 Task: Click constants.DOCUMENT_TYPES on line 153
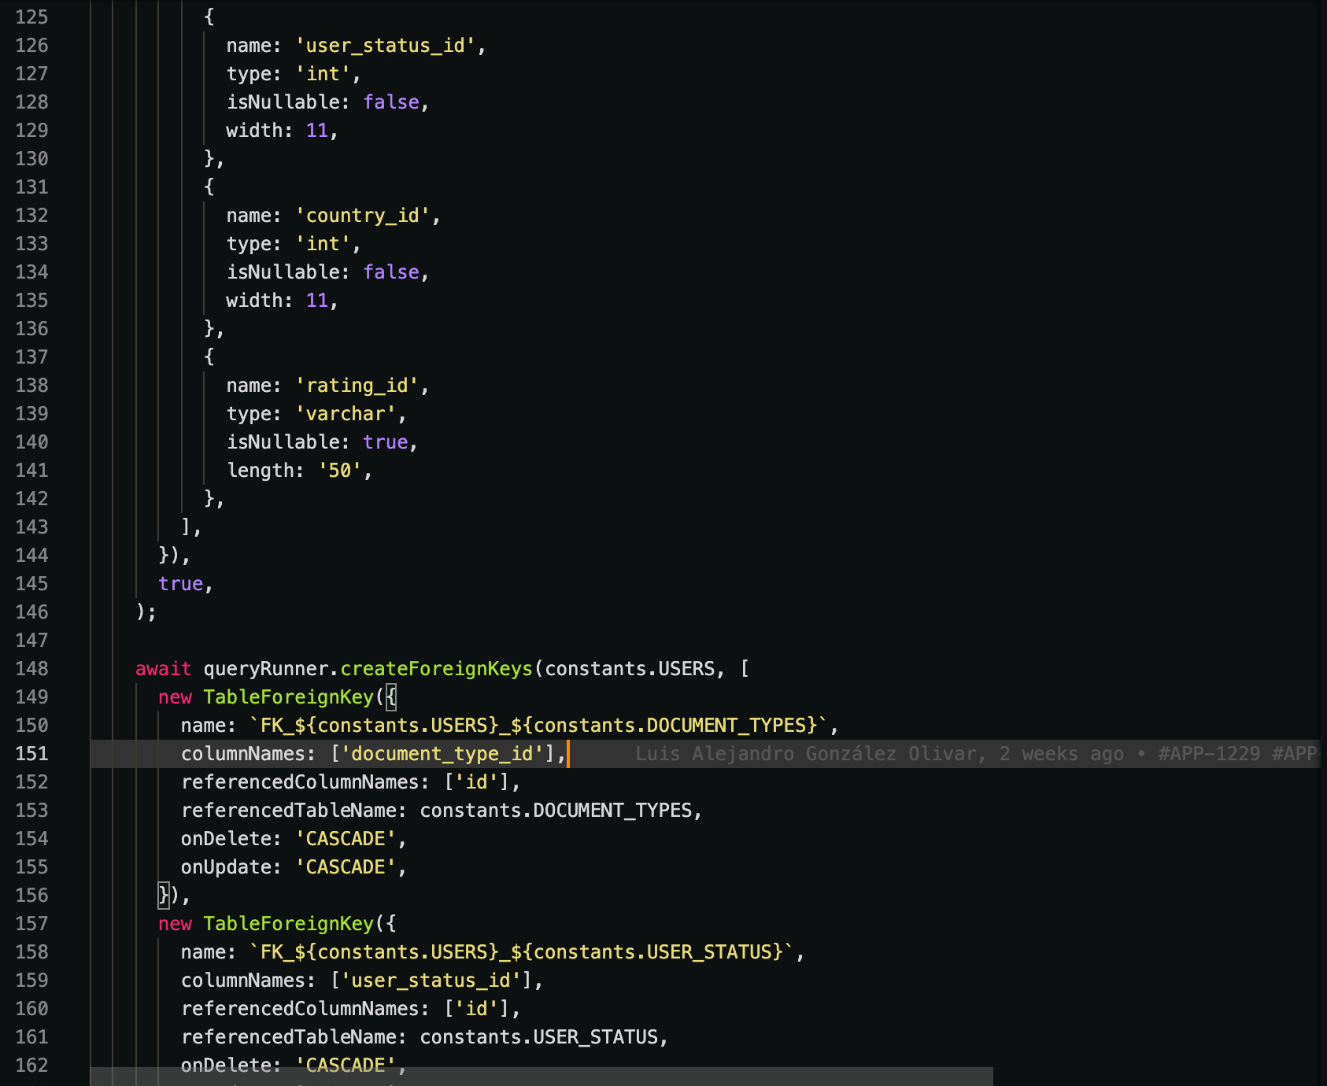556,811
